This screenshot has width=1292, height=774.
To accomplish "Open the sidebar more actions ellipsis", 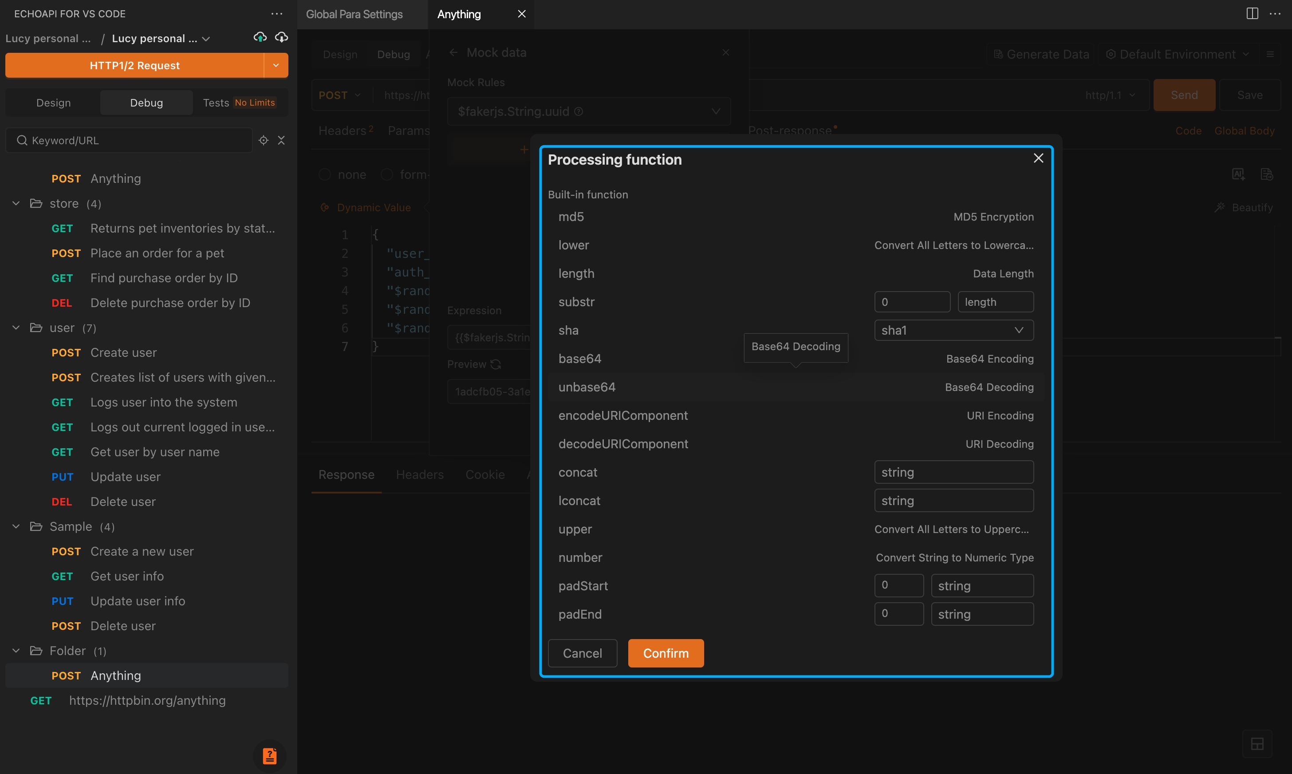I will (x=277, y=14).
